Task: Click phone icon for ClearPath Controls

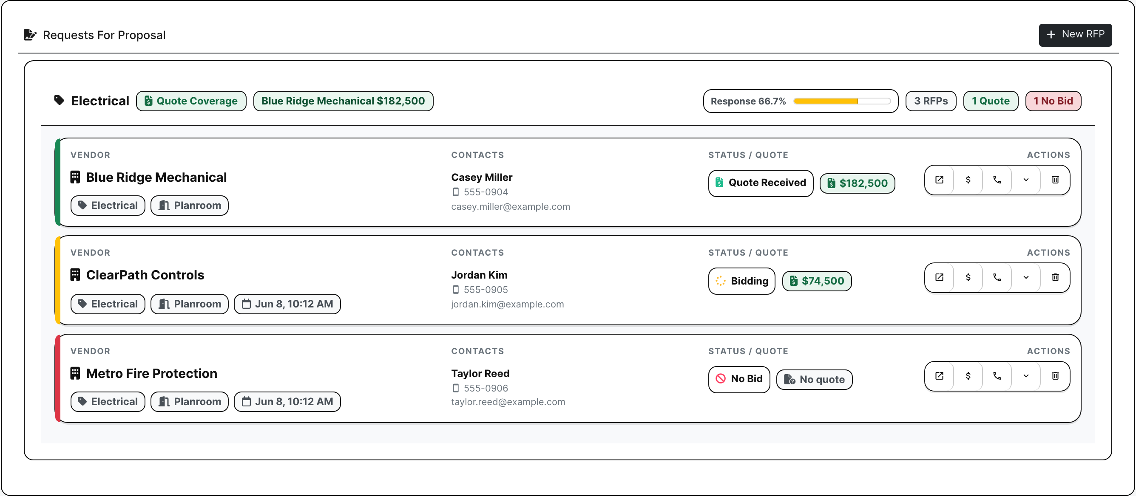Action: coord(997,277)
